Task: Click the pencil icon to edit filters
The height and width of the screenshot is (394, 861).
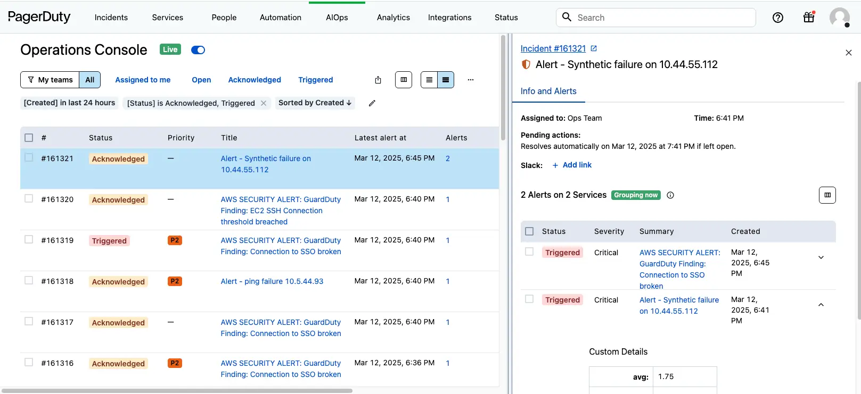Action: 372,103
